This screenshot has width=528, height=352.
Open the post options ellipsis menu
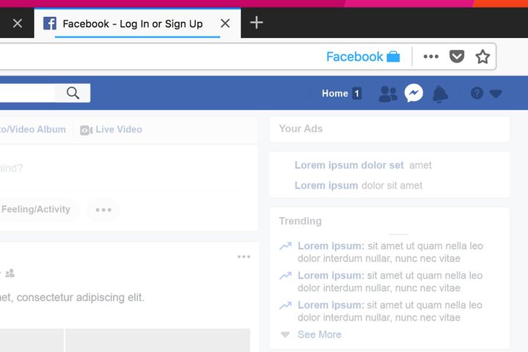[243, 257]
